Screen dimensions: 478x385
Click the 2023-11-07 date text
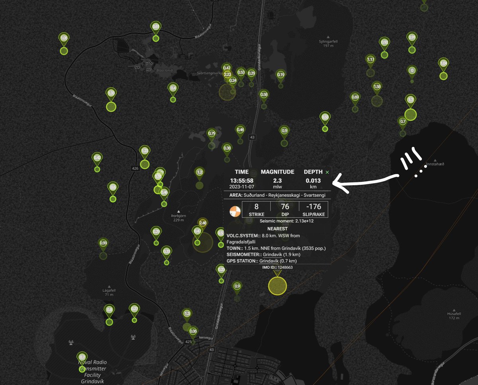pyautogui.click(x=241, y=186)
